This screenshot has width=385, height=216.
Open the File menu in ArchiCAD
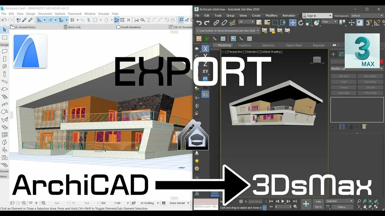4,14
